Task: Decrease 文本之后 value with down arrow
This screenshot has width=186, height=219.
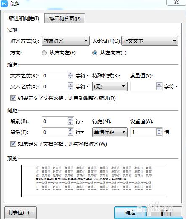Action: 71,88
